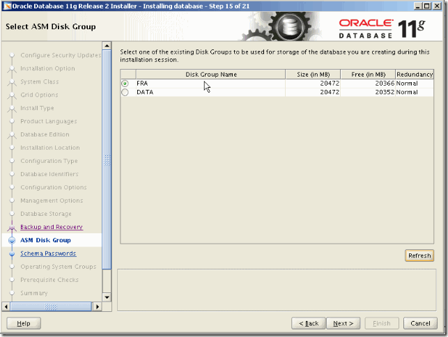448x337 pixels.
Task: Click Database Identifiers step text
Action: [x=49, y=174]
